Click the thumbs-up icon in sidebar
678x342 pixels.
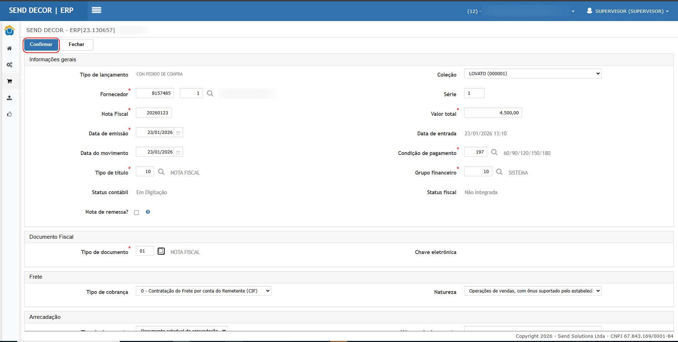tap(10, 114)
